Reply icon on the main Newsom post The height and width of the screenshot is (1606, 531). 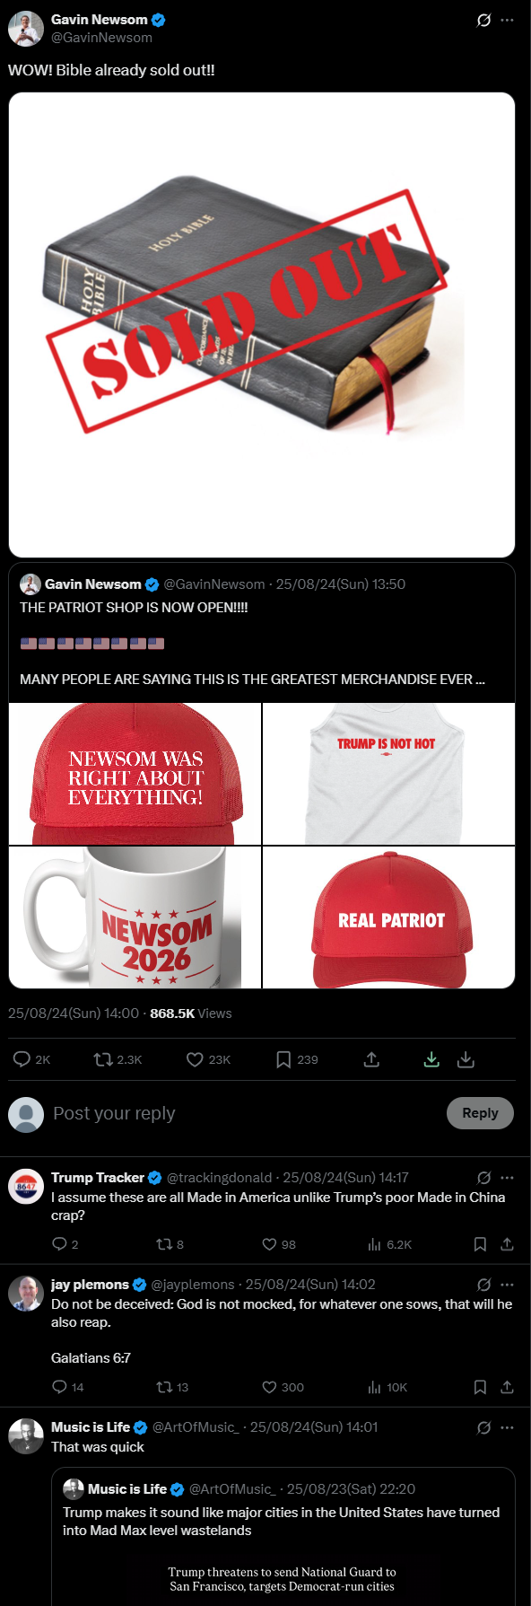point(22,1059)
